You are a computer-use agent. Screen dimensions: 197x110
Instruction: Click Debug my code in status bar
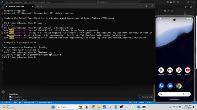pos(28,103)
